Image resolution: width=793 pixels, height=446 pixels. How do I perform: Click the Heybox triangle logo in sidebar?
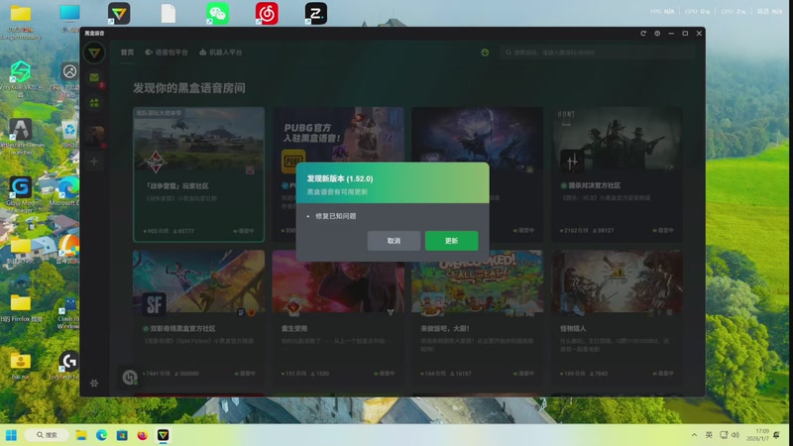pyautogui.click(x=94, y=53)
